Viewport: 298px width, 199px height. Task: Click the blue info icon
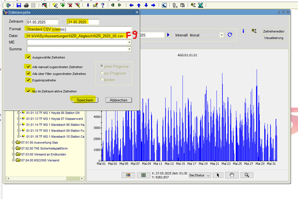[243, 31]
